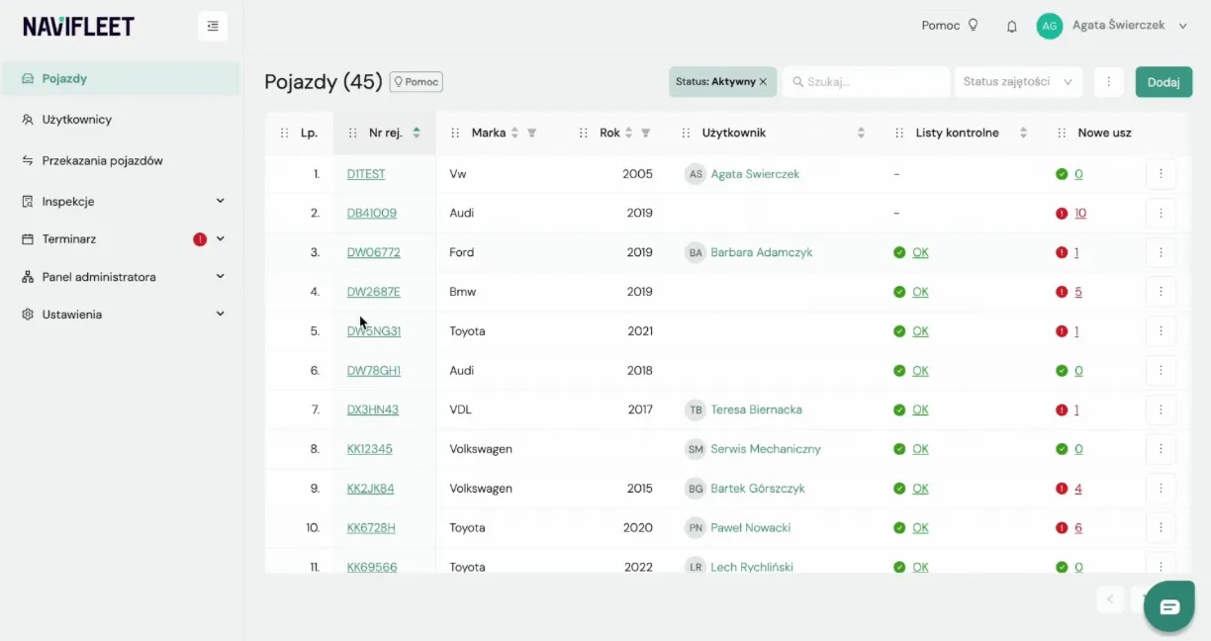Image resolution: width=1211 pixels, height=641 pixels.
Task: Open new faults count 10 for DB41009
Action: [1080, 213]
